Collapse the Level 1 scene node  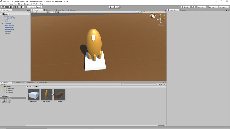tap(1, 14)
